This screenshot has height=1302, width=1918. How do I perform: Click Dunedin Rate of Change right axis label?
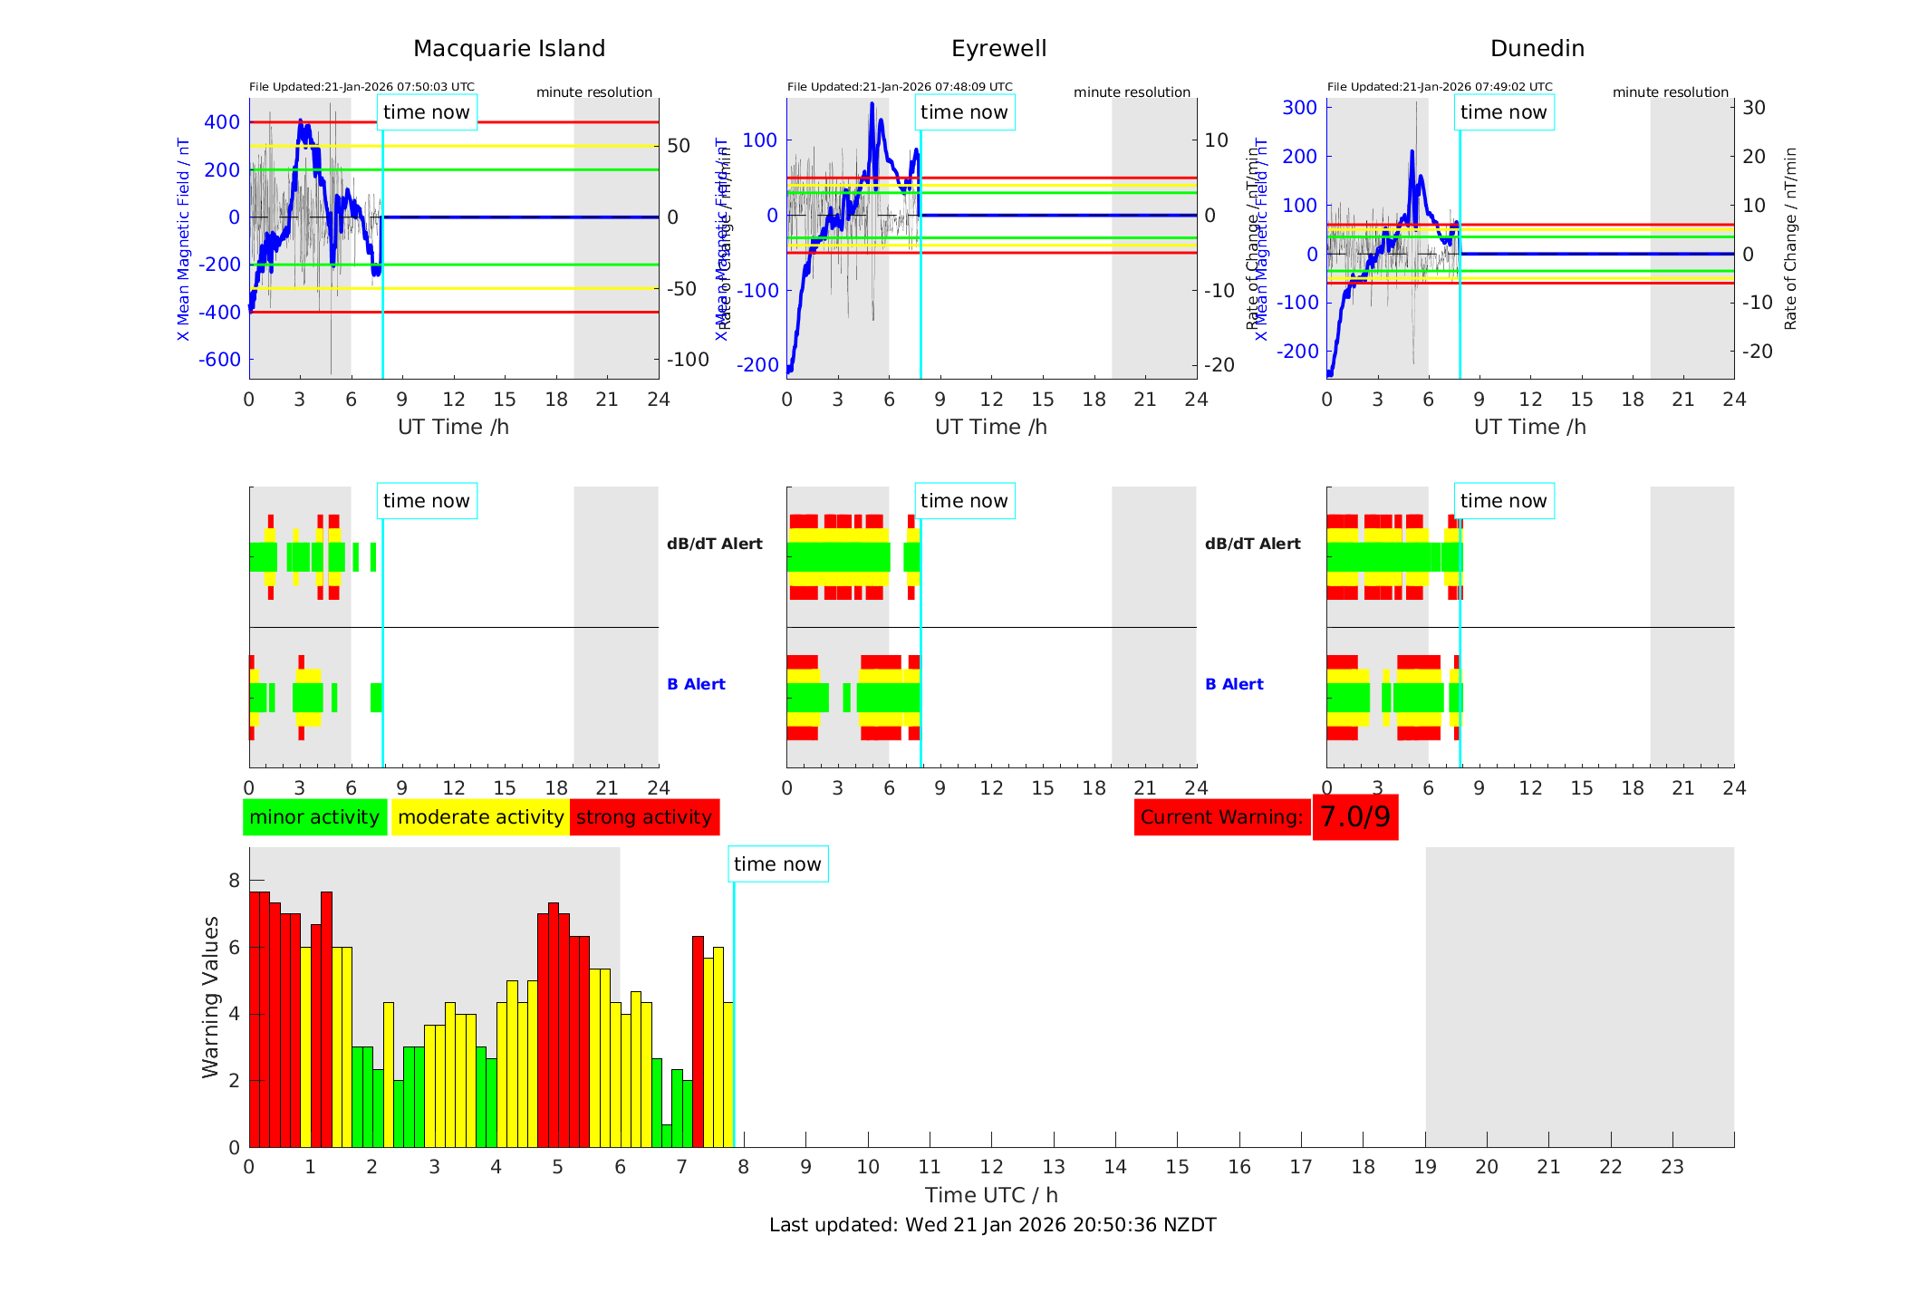click(1789, 238)
